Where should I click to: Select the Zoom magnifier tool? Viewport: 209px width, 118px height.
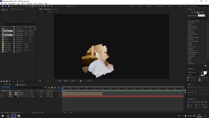pyautogui.click(x=12, y=6)
